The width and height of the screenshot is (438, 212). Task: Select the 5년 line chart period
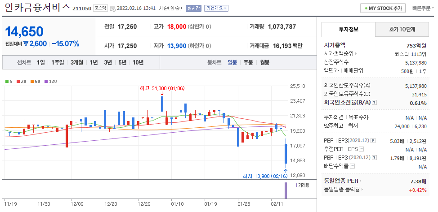122,62
